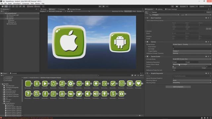Select the Scale tool in toolbar
This screenshot has width=212, height=119.
tap(13, 6)
